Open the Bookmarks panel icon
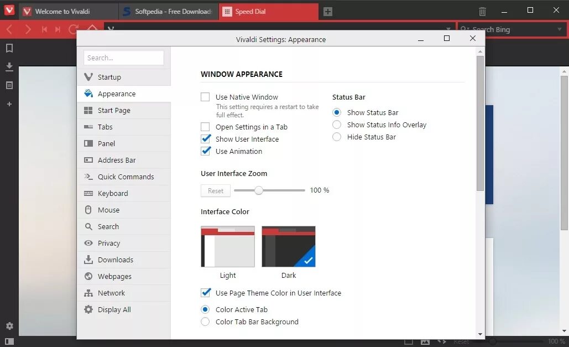The image size is (569, 347). [x=9, y=48]
